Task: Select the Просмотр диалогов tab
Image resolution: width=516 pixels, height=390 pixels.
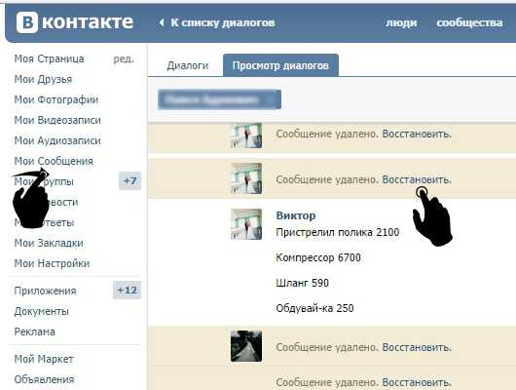Action: pyautogui.click(x=280, y=65)
